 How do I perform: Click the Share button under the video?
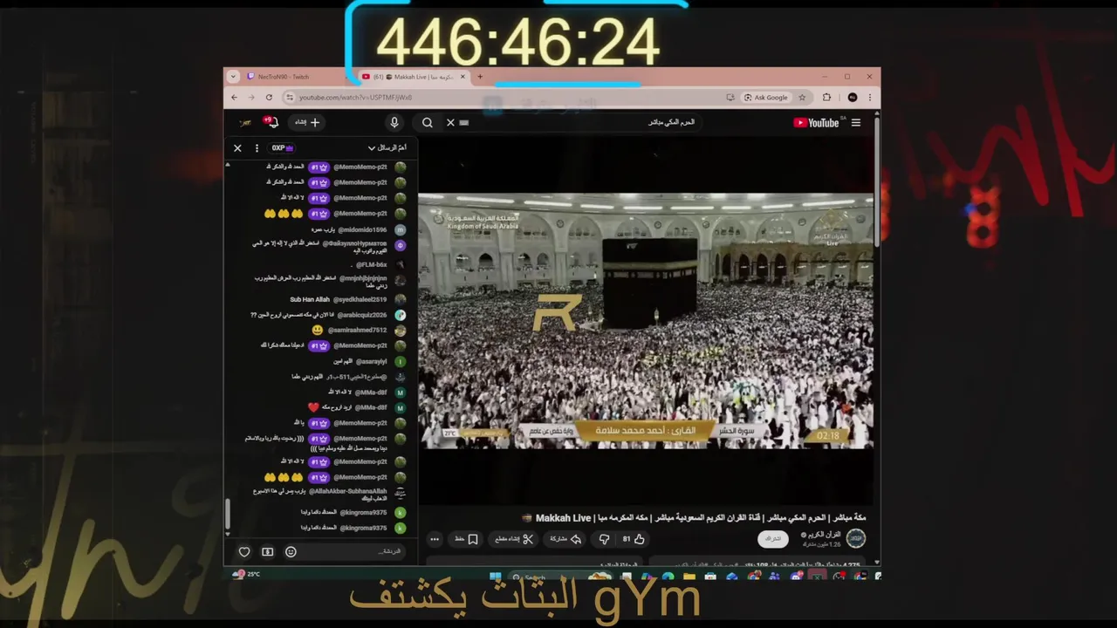pos(565,539)
